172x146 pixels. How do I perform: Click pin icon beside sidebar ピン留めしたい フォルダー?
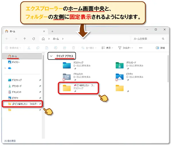[x=40, y=104]
